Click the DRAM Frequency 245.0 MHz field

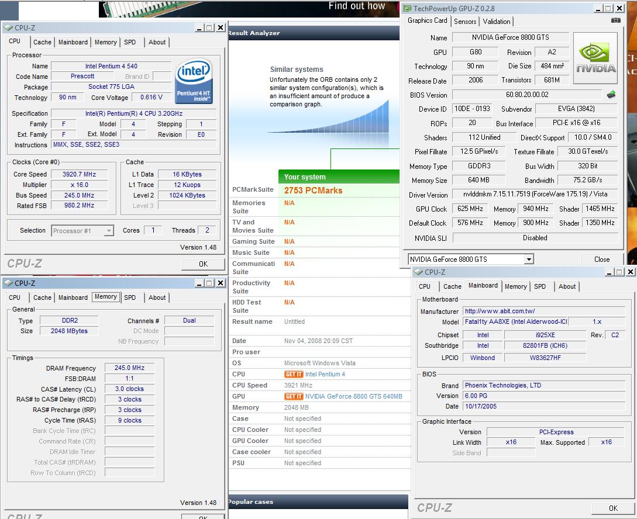[129, 368]
